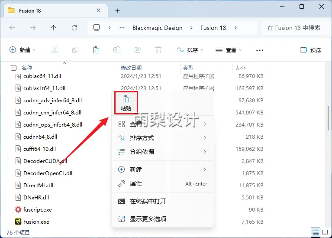Click Fusion 18 breadcrumb in address bar
Screen dimensions: 332x238
(213, 28)
